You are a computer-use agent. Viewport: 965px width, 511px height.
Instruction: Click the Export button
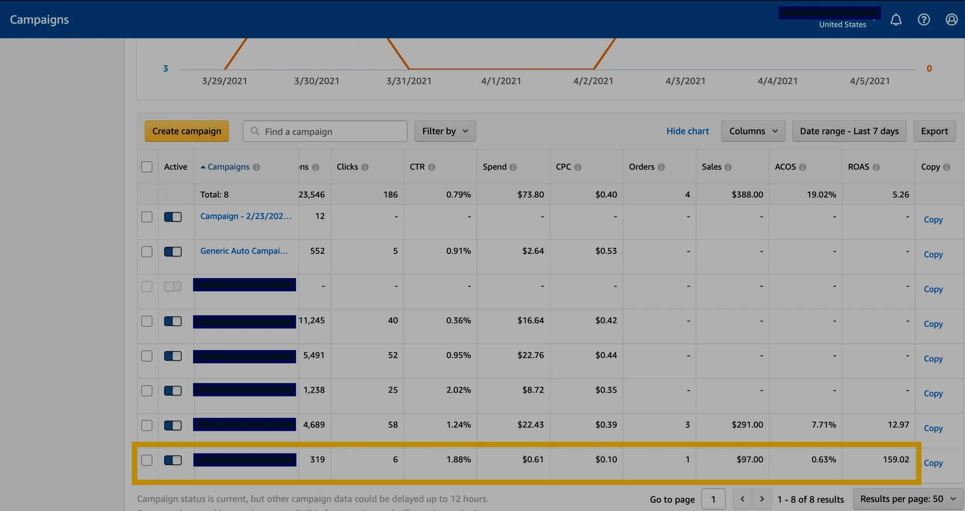click(x=934, y=131)
